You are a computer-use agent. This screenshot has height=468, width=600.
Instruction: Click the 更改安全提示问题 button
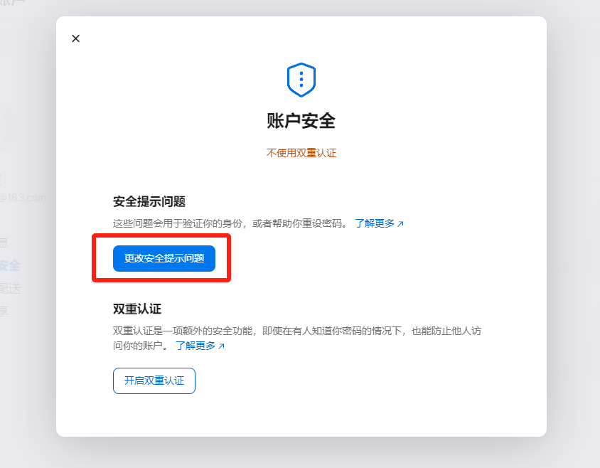[x=164, y=258]
